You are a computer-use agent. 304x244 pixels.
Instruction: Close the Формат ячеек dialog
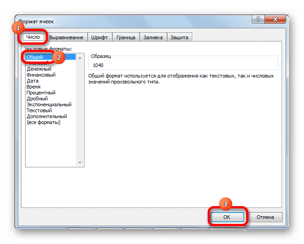point(275,19)
